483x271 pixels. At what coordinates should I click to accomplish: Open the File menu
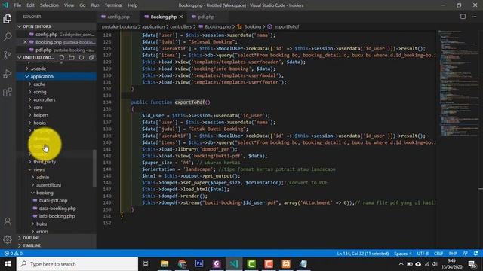[x=17, y=5]
